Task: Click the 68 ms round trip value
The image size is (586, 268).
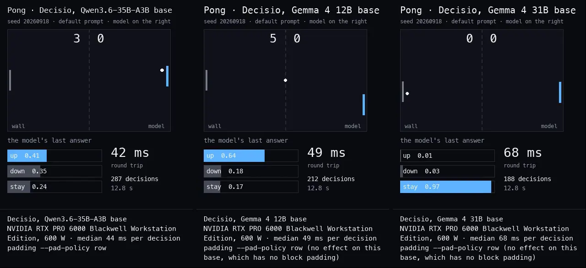Action: (x=523, y=152)
